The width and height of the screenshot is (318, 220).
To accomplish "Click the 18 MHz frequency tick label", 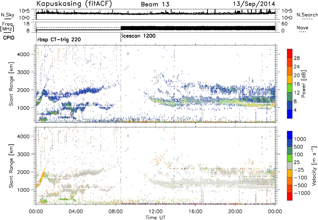I will coord(27,24).
